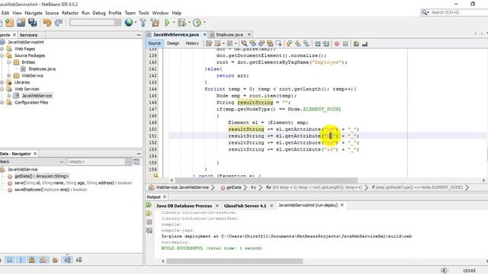Run the project with green play icon
The height and width of the screenshot is (274, 488).
167,22
